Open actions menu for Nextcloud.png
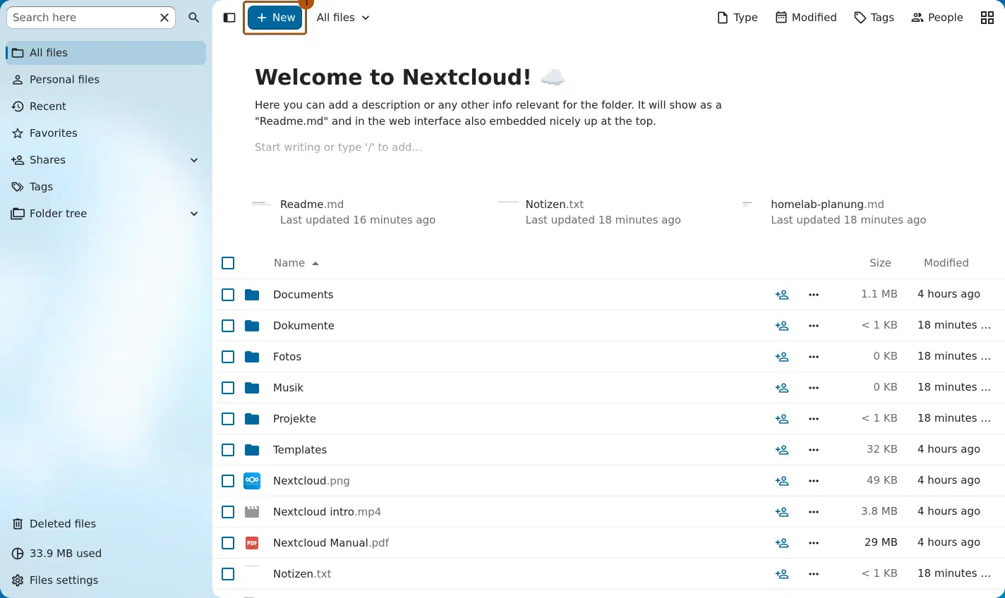This screenshot has width=1005, height=598. [814, 481]
